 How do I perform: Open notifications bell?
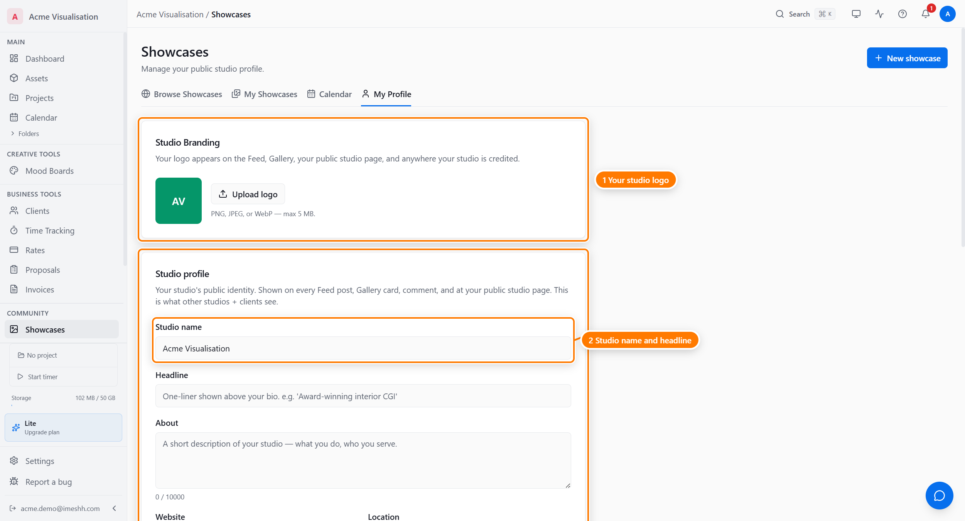click(926, 14)
